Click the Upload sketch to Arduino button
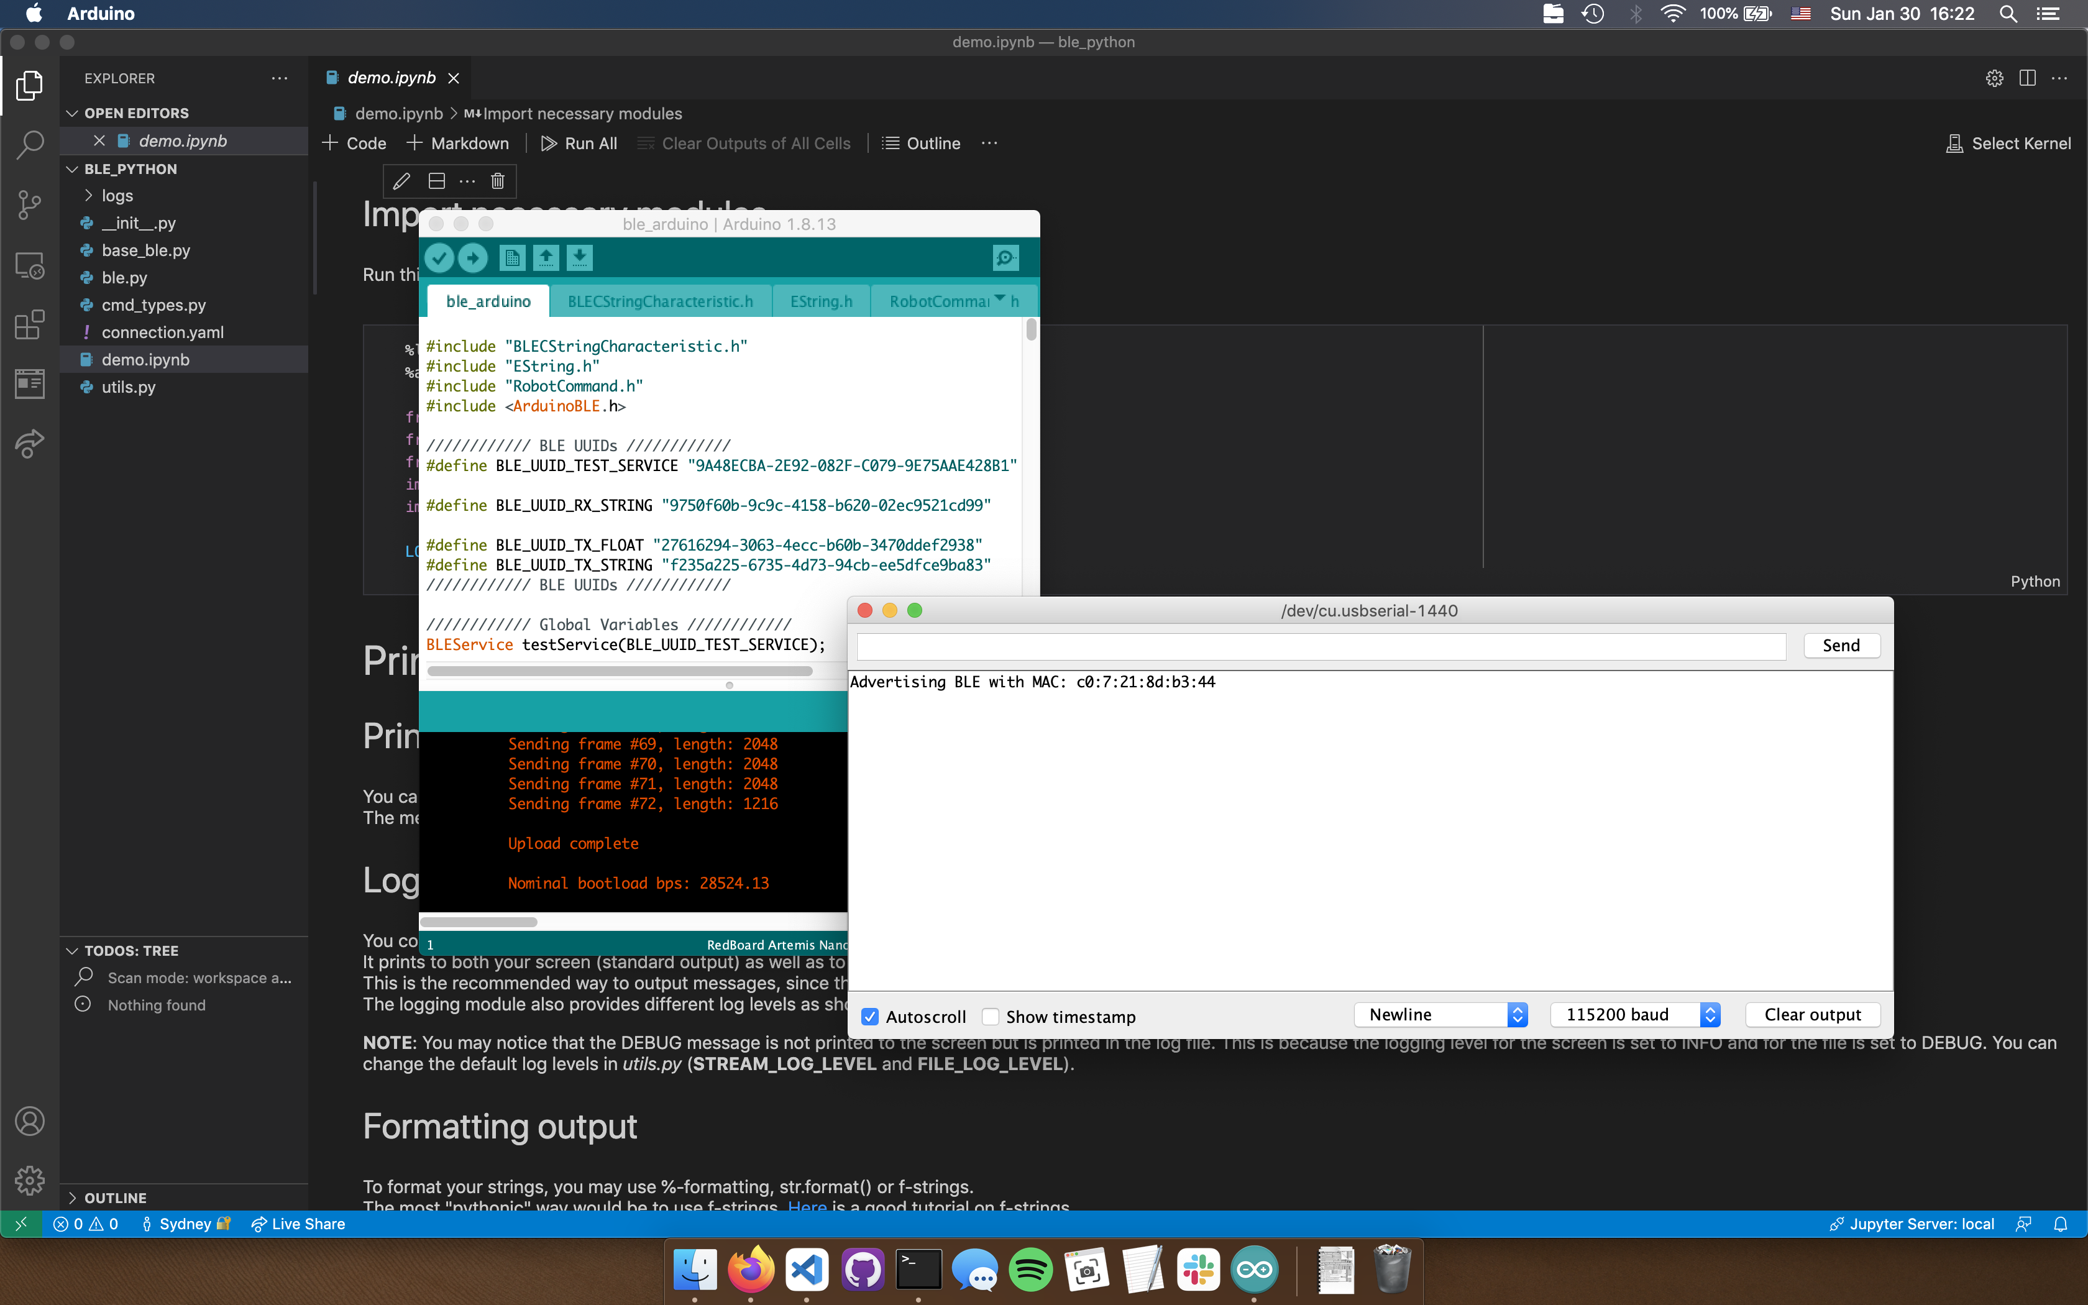Image resolution: width=2088 pixels, height=1305 pixels. (x=472, y=257)
